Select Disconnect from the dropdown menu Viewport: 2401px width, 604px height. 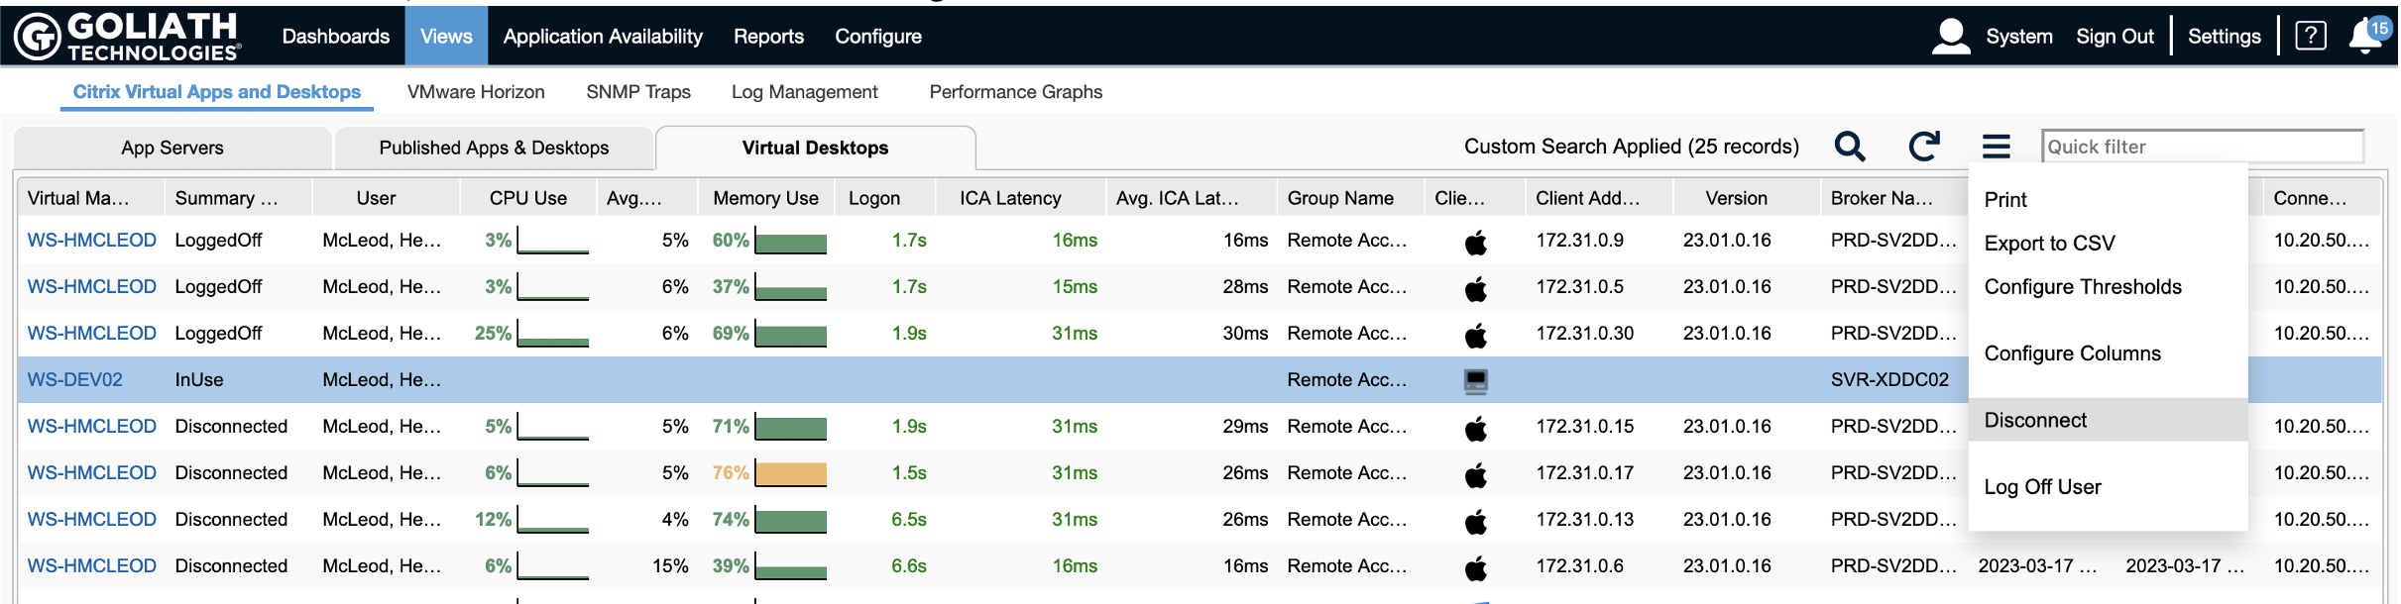[x=2035, y=420]
